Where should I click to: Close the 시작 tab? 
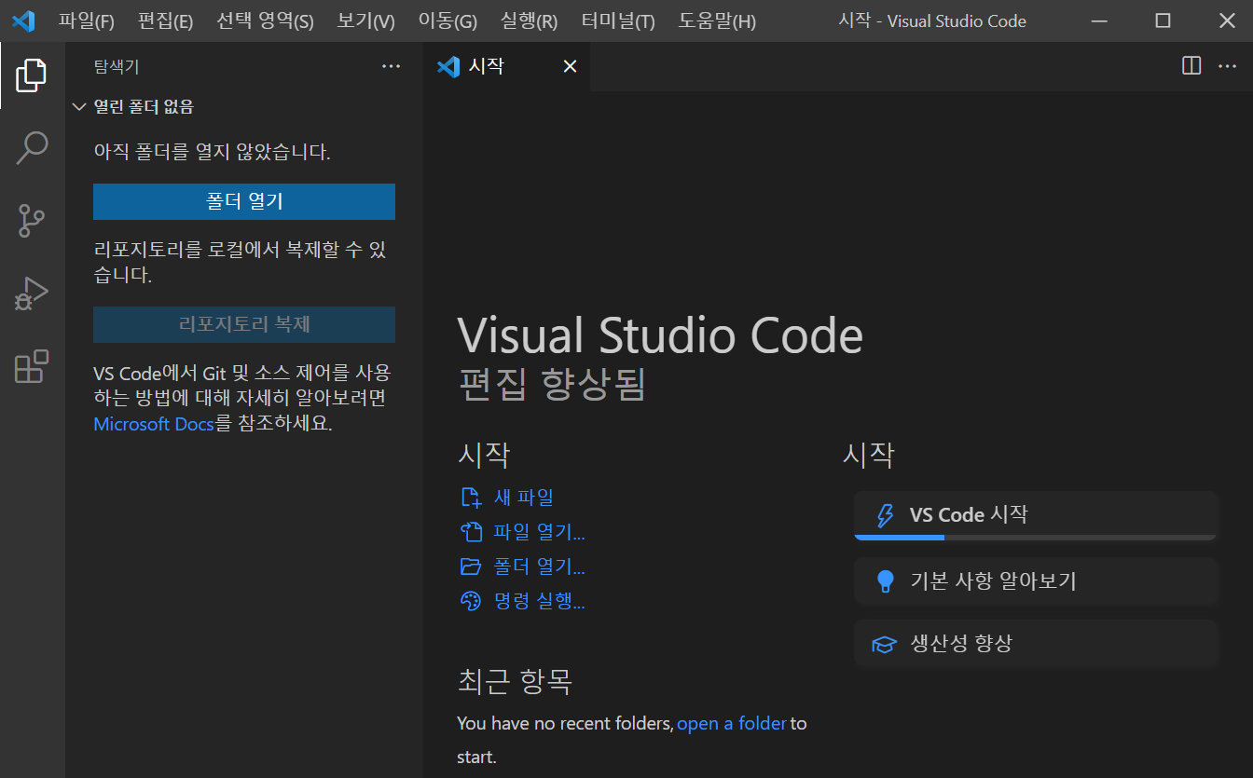tap(570, 66)
